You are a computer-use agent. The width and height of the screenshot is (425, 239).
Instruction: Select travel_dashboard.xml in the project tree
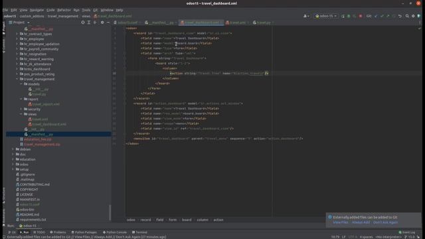coord(49,124)
